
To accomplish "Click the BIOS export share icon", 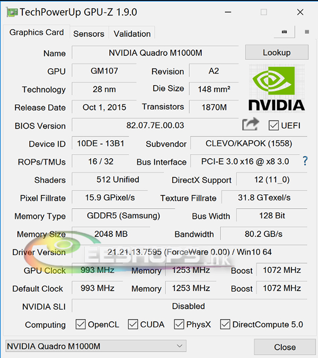I will click(251, 124).
